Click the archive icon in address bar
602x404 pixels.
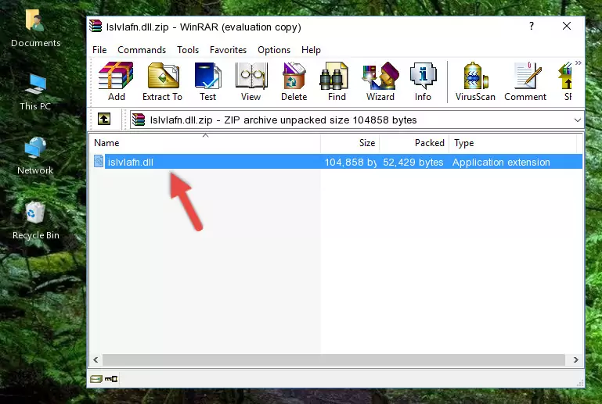[x=139, y=120]
